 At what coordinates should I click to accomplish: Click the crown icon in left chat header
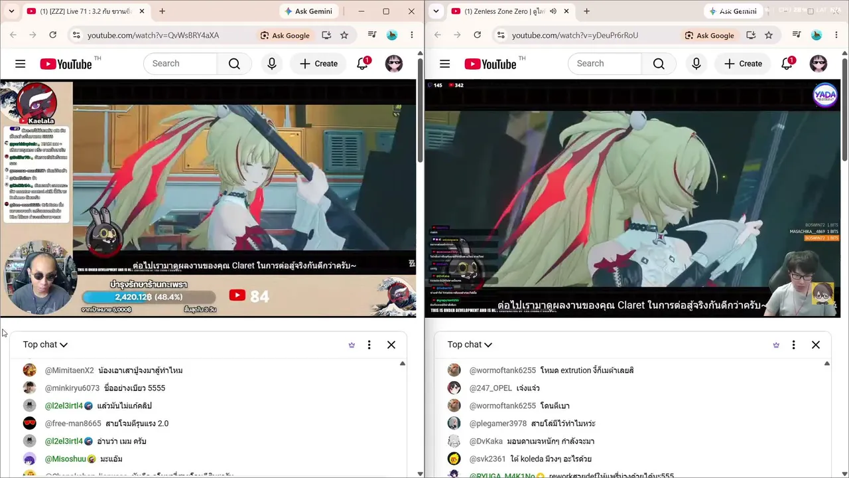352,345
